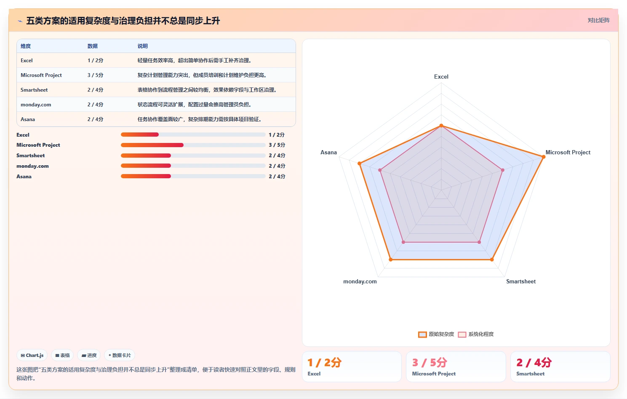Image resolution: width=627 pixels, height=399 pixels.
Task: Click the 对比矩阵 label in header
Action: [x=598, y=20]
